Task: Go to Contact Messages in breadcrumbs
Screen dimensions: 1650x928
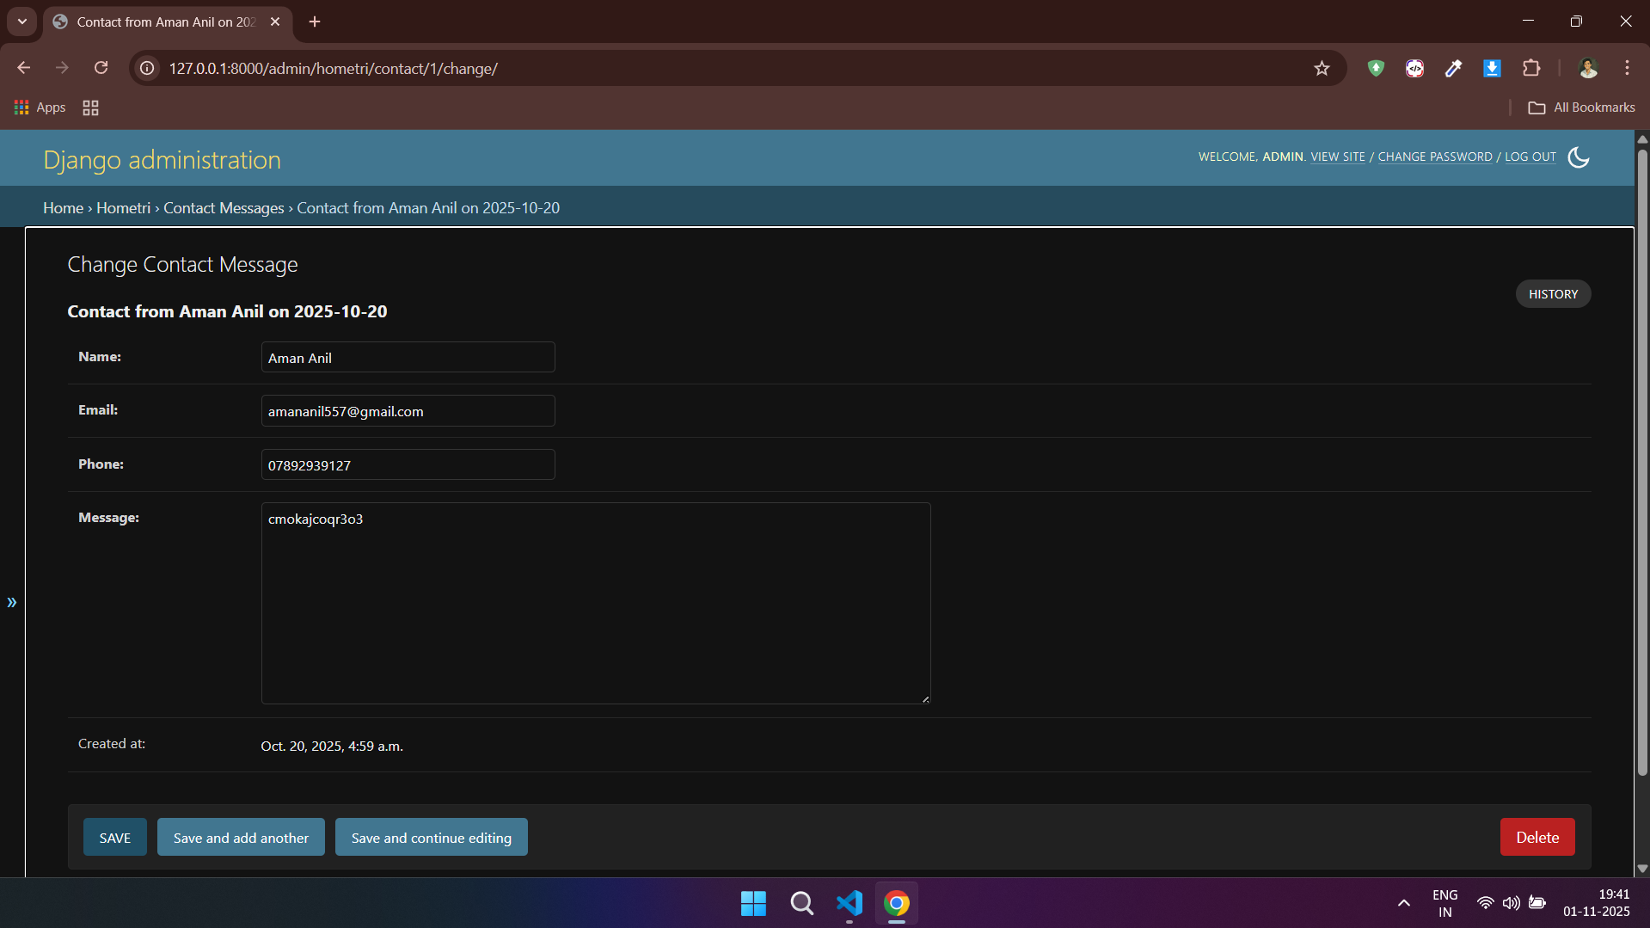Action: (x=224, y=208)
